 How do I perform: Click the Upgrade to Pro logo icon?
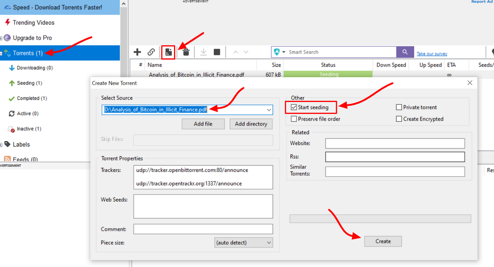(7, 38)
